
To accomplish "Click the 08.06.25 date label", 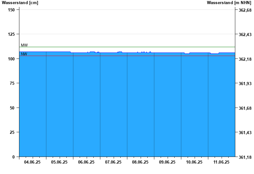I will click(x=140, y=162).
